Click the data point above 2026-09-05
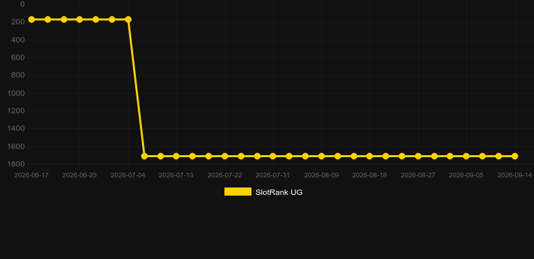 (x=466, y=156)
